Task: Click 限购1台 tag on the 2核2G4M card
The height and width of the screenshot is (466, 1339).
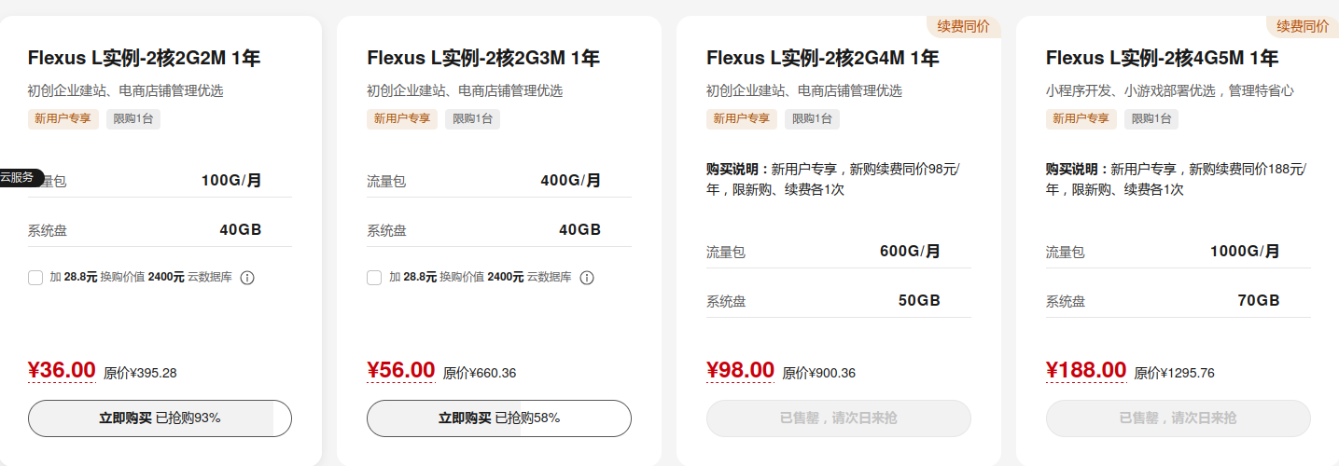Action: pyautogui.click(x=812, y=119)
